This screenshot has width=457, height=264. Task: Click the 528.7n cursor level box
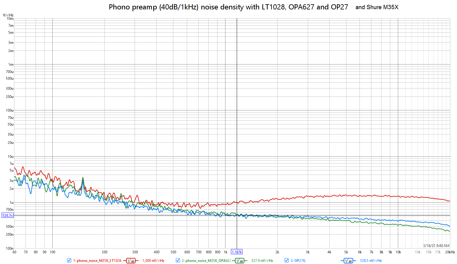(8, 215)
